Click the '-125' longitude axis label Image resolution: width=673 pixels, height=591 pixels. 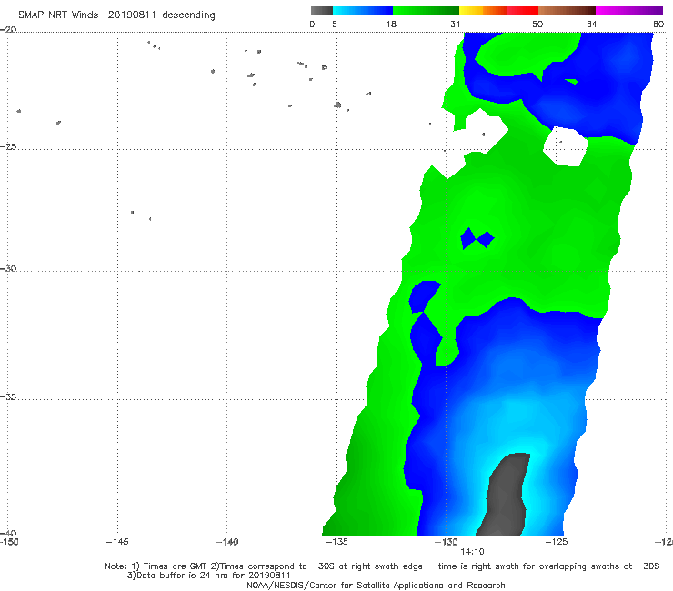tap(557, 542)
